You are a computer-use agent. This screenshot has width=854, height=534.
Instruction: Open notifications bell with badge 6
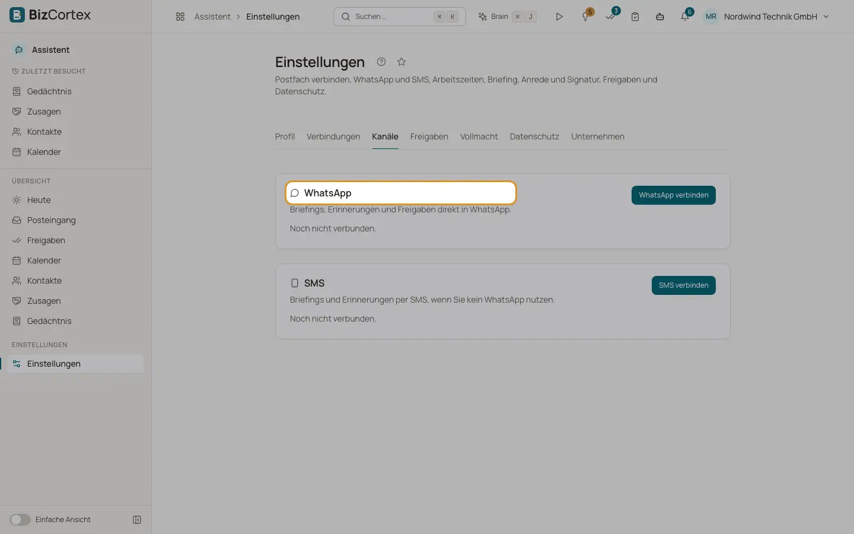pyautogui.click(x=685, y=17)
